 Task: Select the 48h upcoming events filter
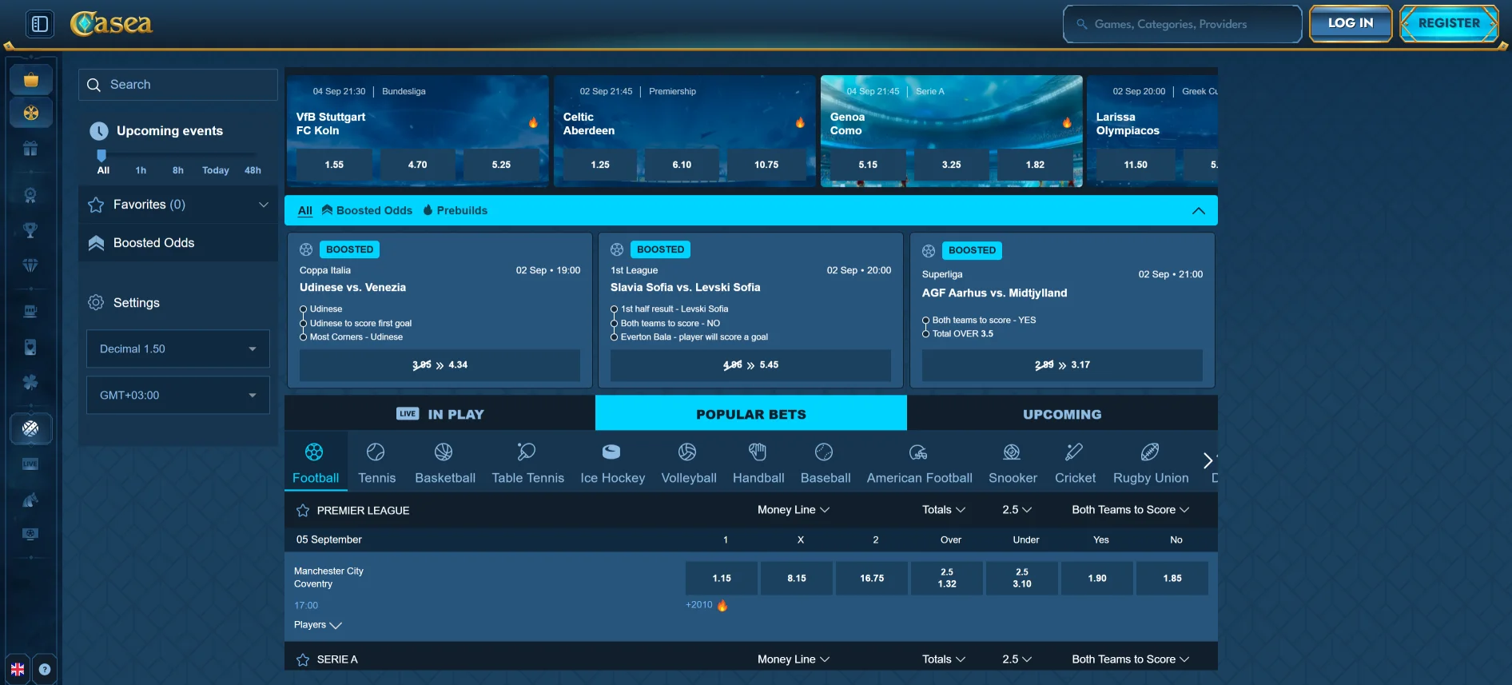pos(253,170)
